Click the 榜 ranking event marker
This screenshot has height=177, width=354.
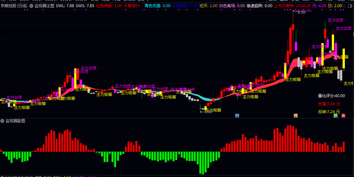(x=296, y=116)
